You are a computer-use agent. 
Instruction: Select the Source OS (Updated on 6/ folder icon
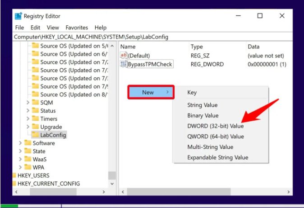35,54
